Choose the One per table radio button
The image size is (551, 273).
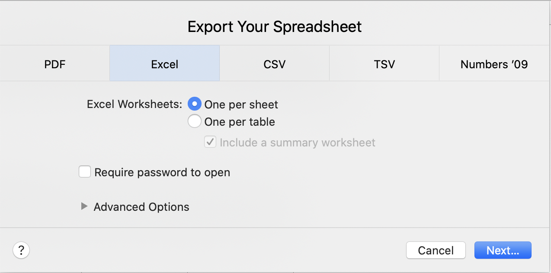tap(195, 121)
